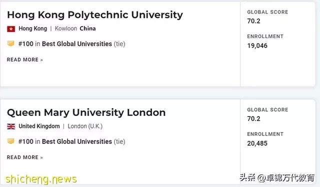Click enrollment figure 19,046
This screenshot has width=320, height=187.
(x=257, y=45)
